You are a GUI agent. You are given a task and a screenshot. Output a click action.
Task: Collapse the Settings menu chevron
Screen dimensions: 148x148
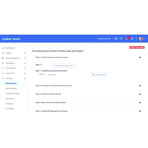pyautogui.click(x=25, y=78)
